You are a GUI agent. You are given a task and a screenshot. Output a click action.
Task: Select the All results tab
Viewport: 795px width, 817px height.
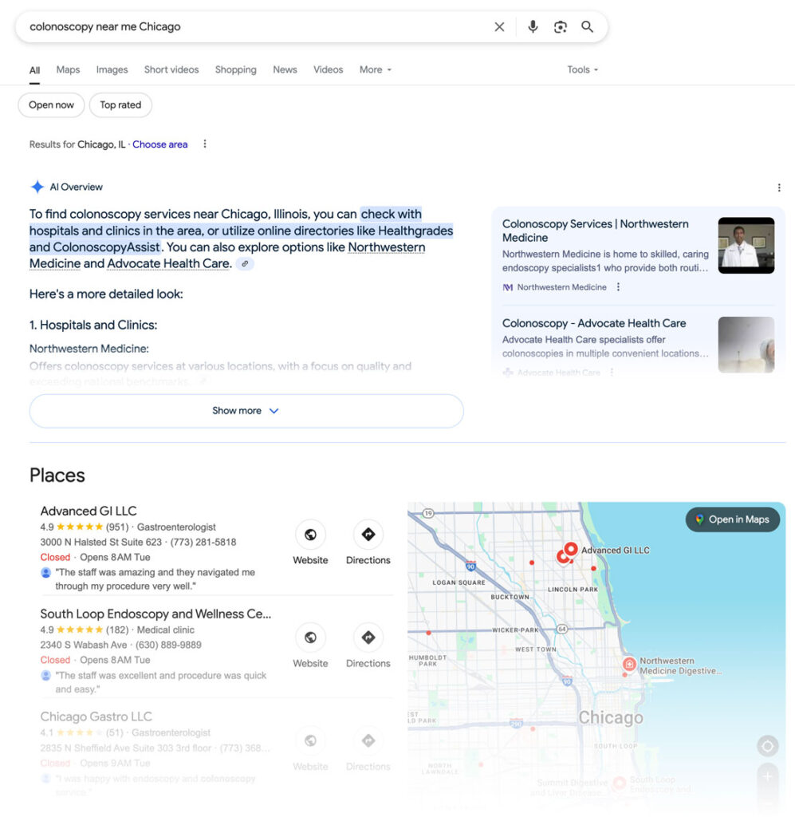pyautogui.click(x=34, y=70)
